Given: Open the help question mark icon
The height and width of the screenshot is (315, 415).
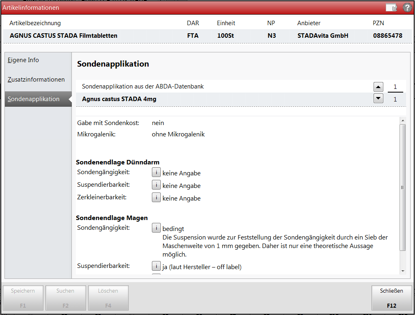Looking at the screenshot, I should click(x=407, y=8).
